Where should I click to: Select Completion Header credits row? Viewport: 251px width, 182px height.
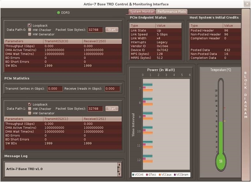click(215, 38)
